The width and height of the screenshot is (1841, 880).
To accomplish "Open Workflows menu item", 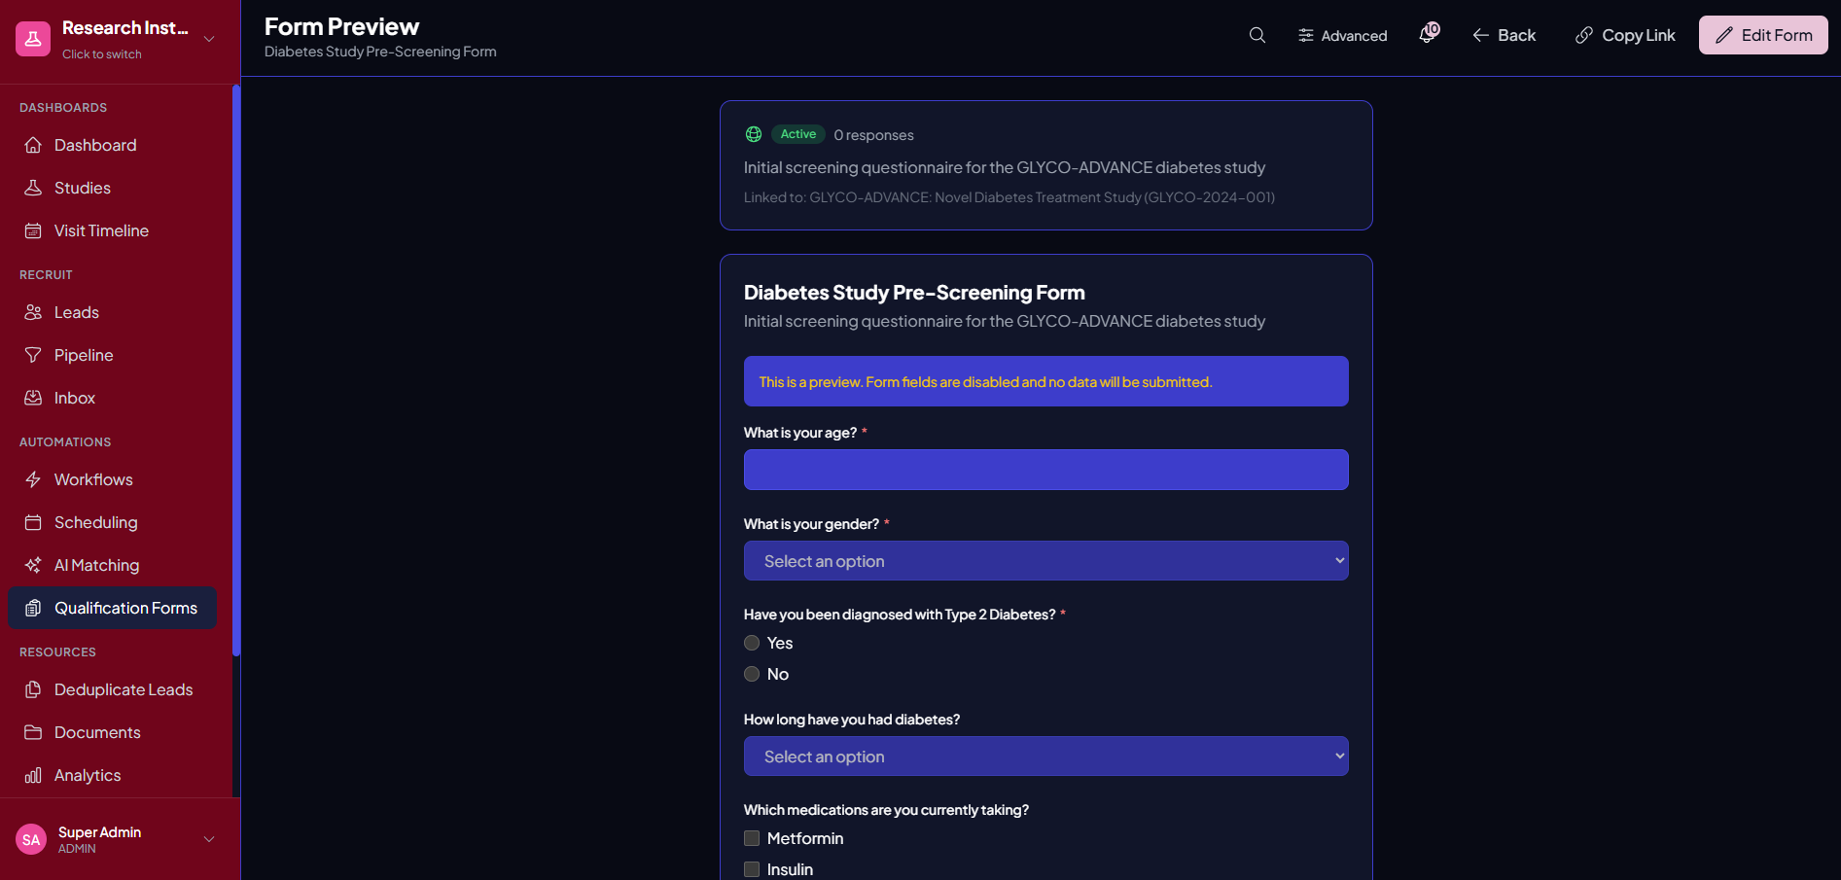I will point(112,479).
